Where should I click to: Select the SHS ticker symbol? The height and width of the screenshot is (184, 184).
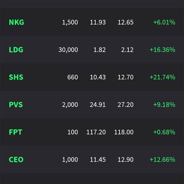point(16,77)
